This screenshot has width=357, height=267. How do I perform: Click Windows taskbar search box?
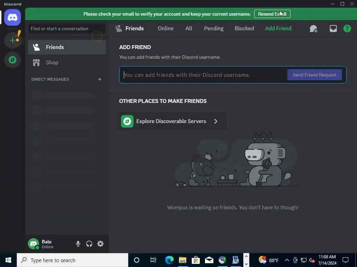(73, 260)
